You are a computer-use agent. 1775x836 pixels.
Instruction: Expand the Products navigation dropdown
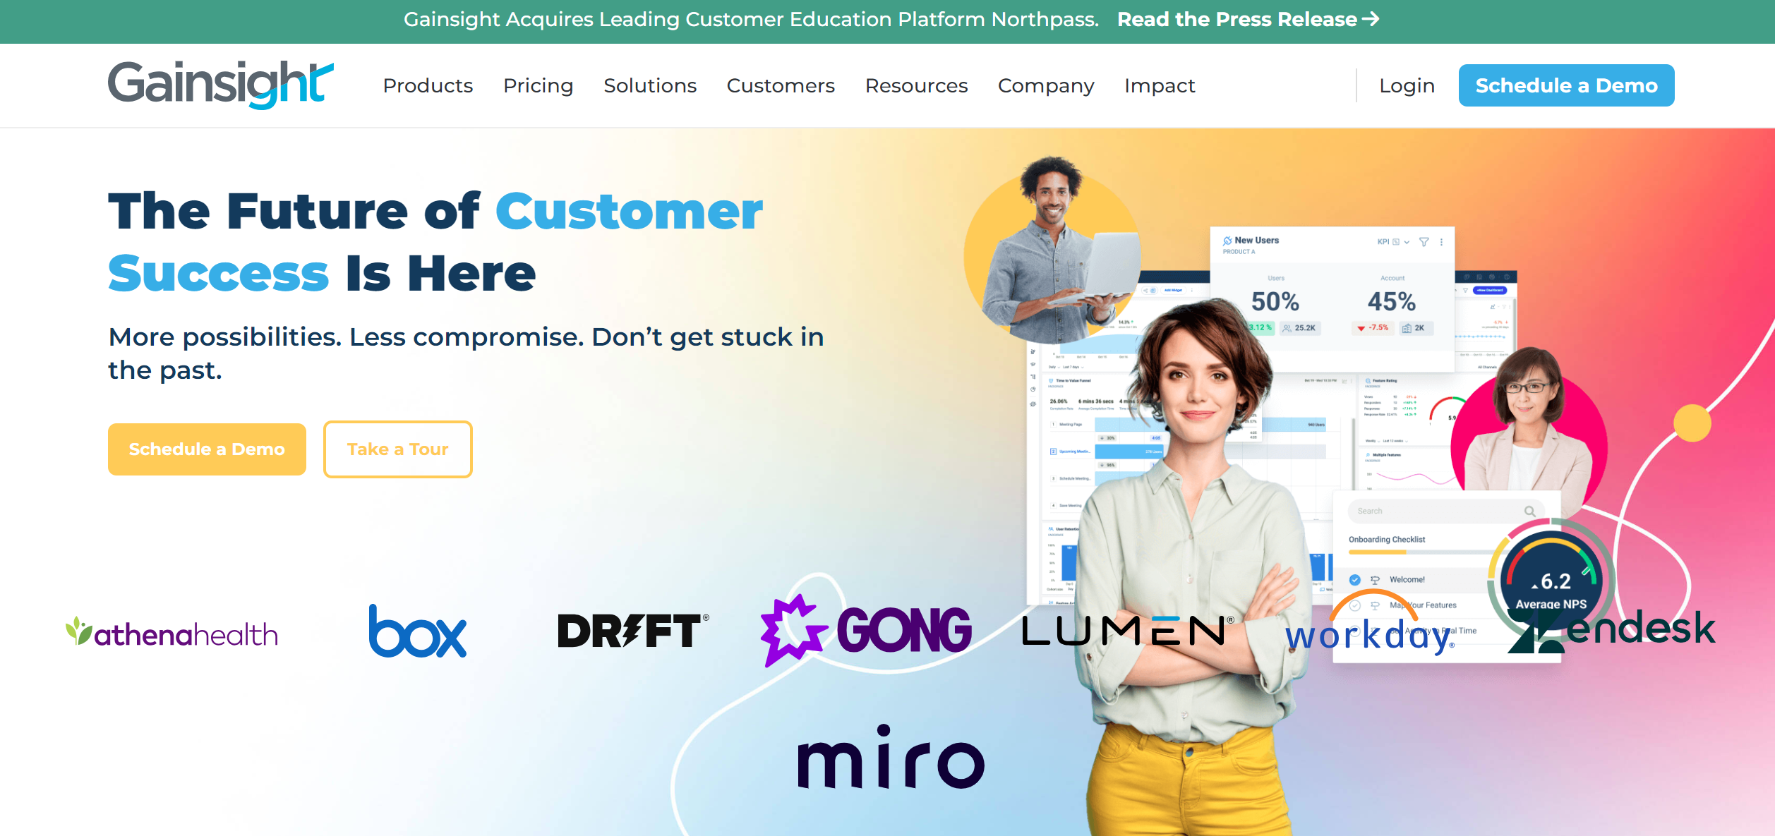click(x=428, y=86)
